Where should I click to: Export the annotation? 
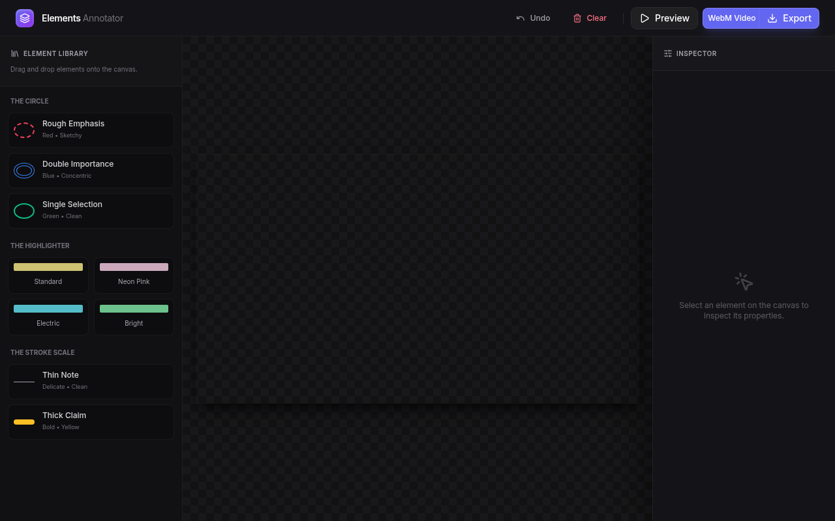789,18
